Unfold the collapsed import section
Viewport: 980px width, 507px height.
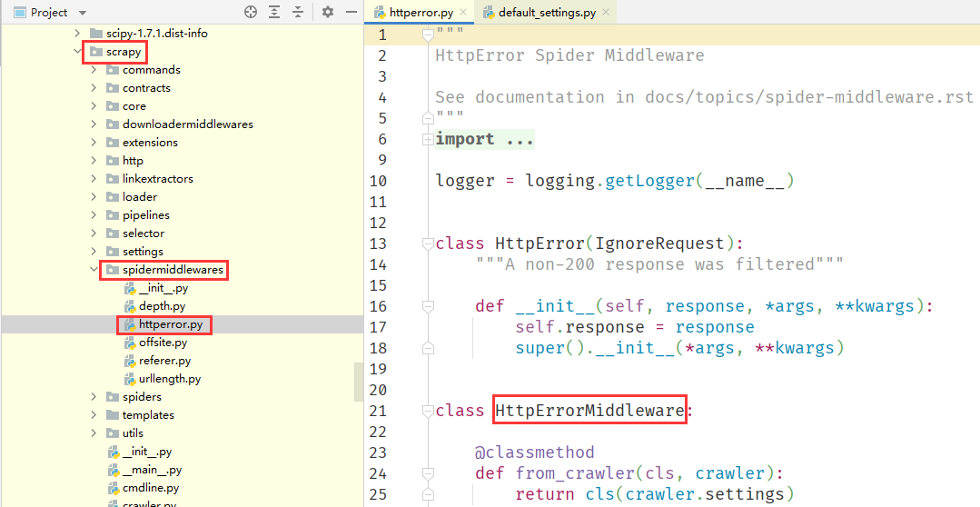point(428,139)
